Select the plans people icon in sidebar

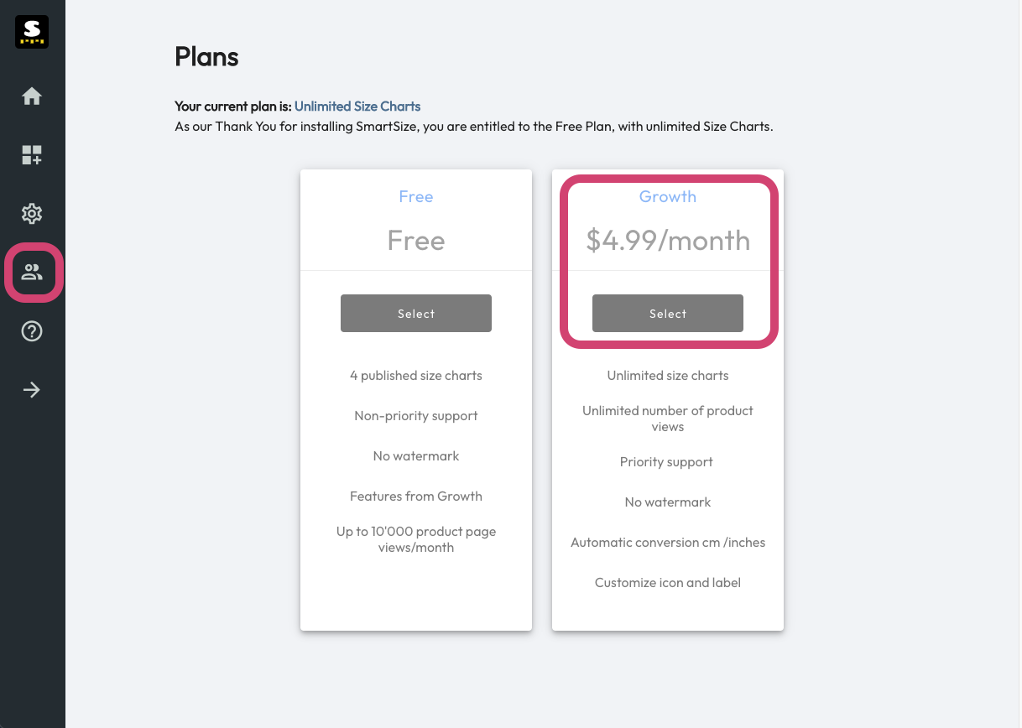point(32,273)
